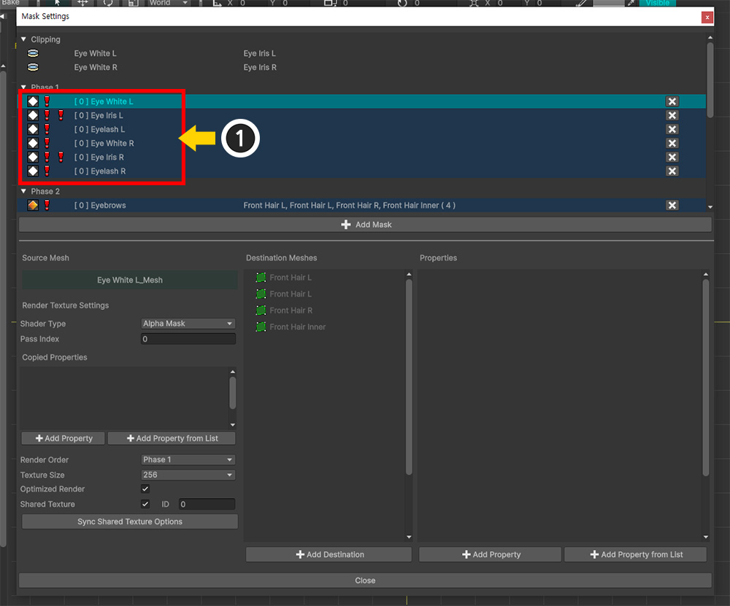Click the diamond icon for Eye Iris R mask
730x606 pixels.
pos(33,158)
